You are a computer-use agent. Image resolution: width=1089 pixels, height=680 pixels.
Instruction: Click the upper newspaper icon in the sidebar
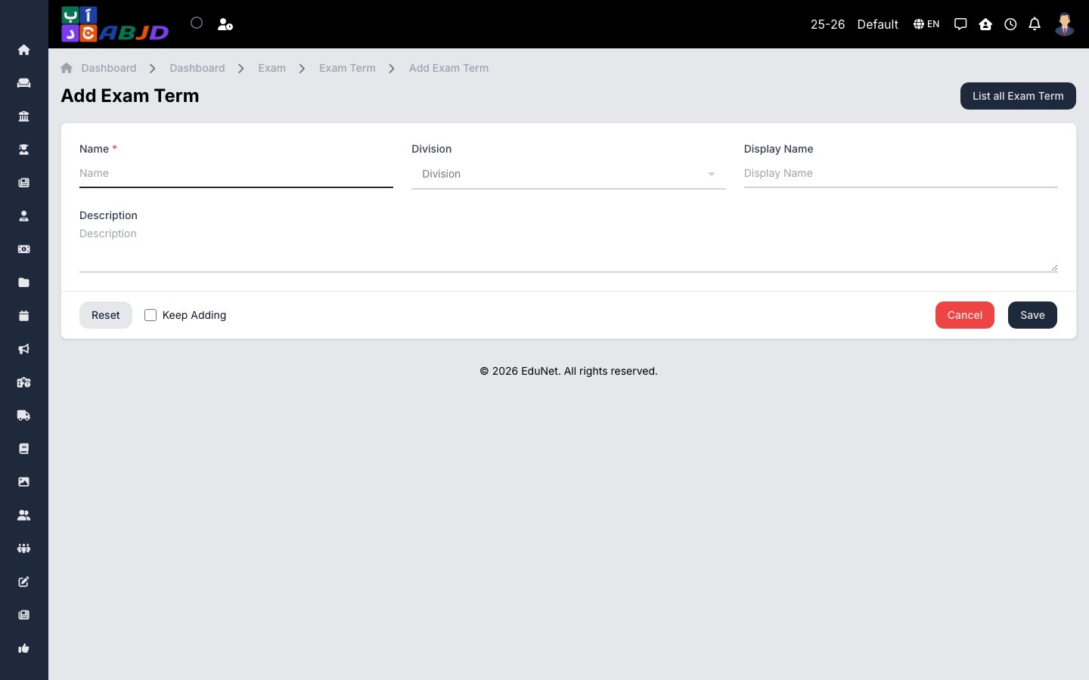coord(23,183)
